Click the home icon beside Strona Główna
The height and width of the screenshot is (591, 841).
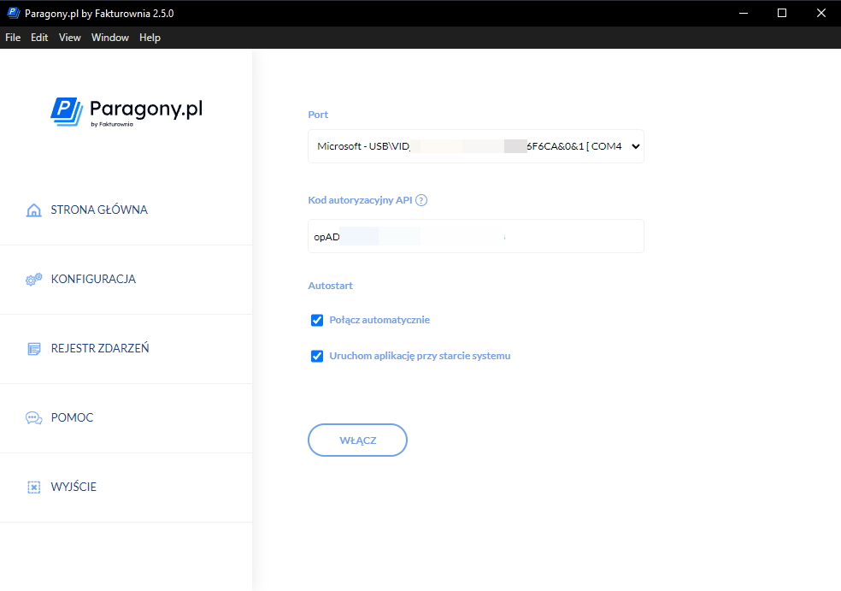coord(34,210)
